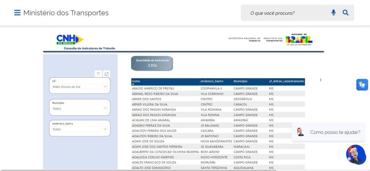
Task: Click the focus mode expand icon
Action: point(106,74)
